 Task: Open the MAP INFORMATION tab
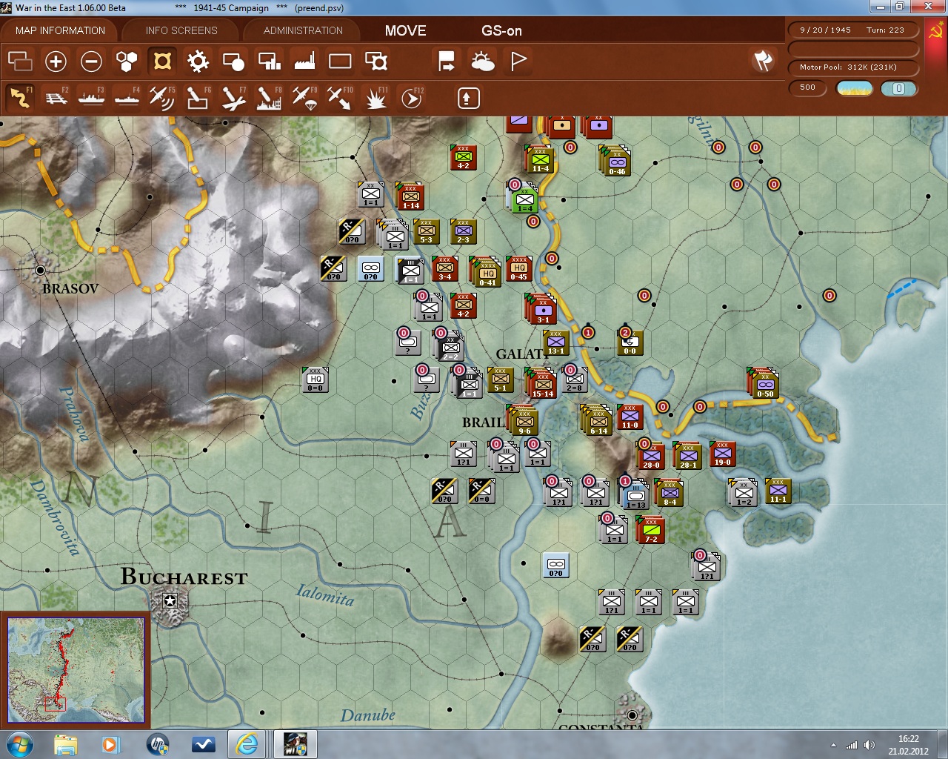point(60,30)
